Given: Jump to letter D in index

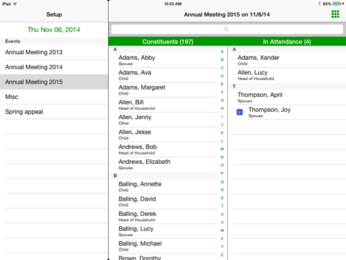Looking at the screenshot, I should coord(222,76).
